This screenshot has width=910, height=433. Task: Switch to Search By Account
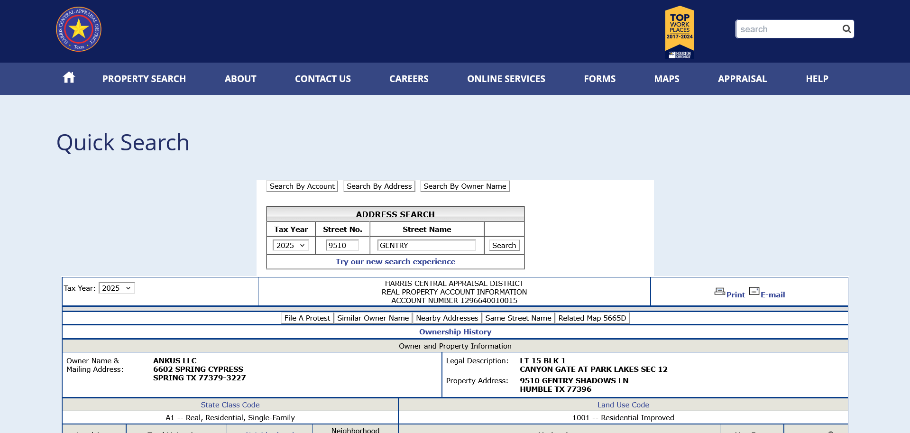302,186
